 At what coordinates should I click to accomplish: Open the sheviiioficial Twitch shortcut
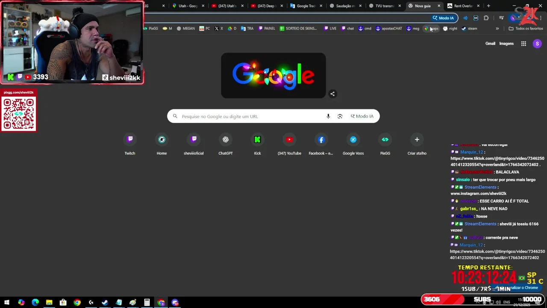[x=194, y=145]
